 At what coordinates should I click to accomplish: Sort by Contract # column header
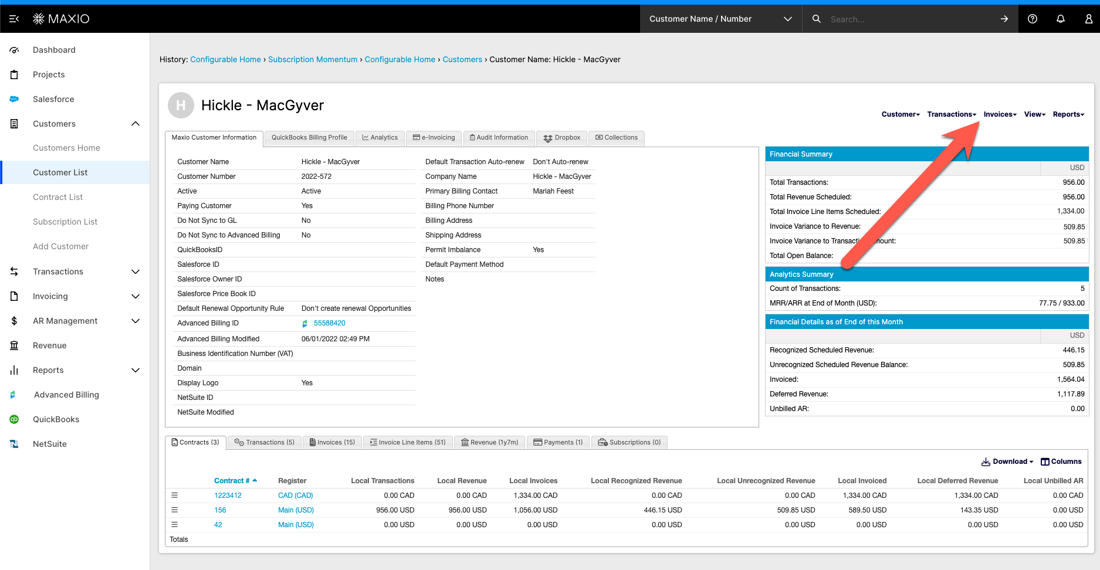click(x=236, y=481)
